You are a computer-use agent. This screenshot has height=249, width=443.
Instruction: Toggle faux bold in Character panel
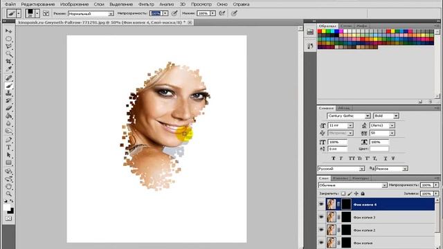(334, 158)
